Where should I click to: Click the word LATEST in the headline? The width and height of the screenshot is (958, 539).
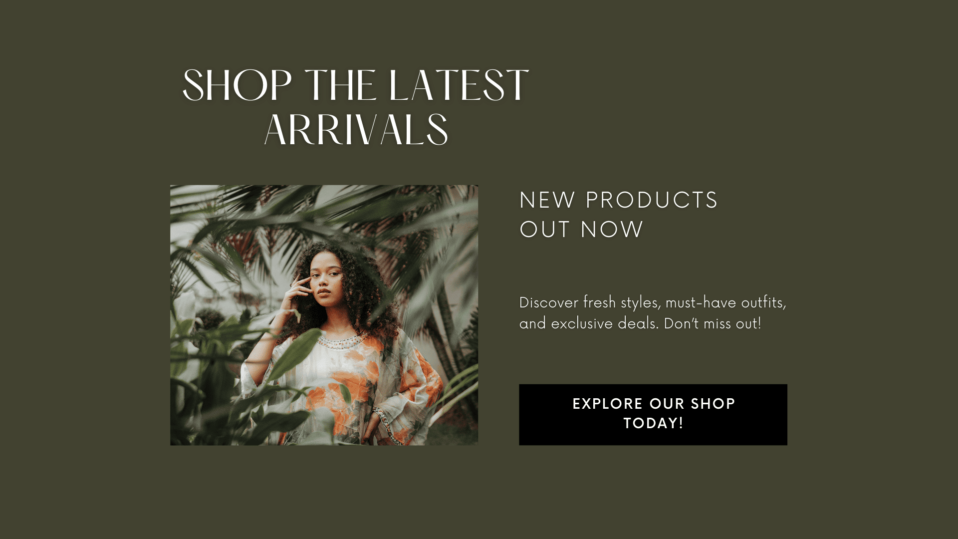click(x=459, y=85)
